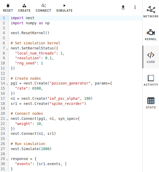Image resolution: width=159 pixels, height=172 pixels.
Task: Fold the poisson_generator block at line 14
Action: (x=7, y=84)
